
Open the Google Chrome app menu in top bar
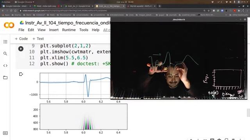pos(24,2)
